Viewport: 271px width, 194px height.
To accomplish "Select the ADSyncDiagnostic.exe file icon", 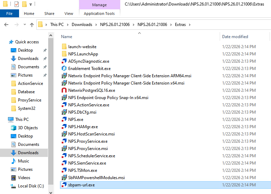I will pyautogui.click(x=64, y=61).
